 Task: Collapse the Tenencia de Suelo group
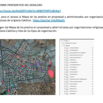[62, 43]
